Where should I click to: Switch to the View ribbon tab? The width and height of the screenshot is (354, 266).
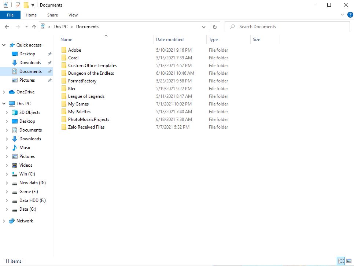tap(73, 15)
